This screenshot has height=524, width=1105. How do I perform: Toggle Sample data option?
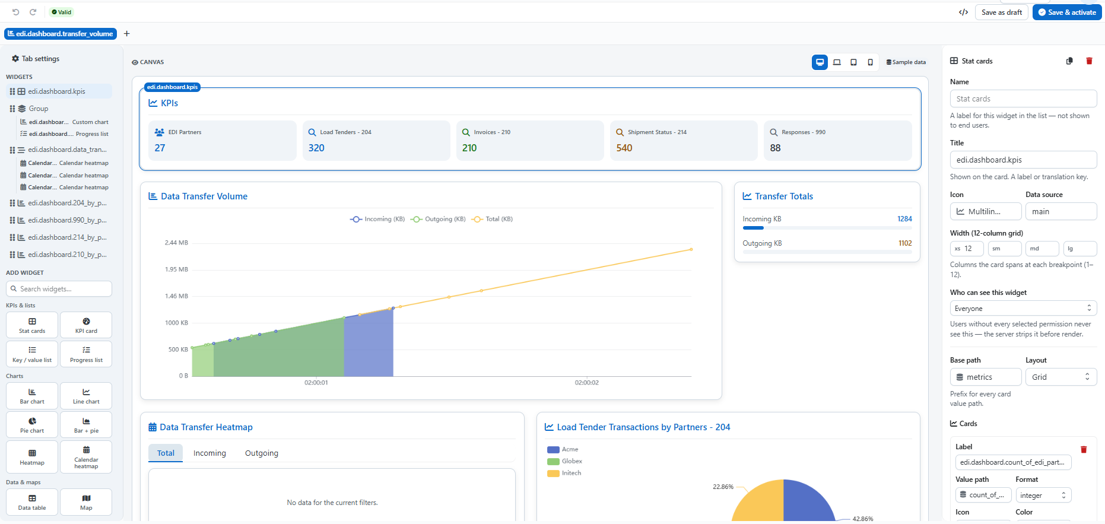pos(906,62)
